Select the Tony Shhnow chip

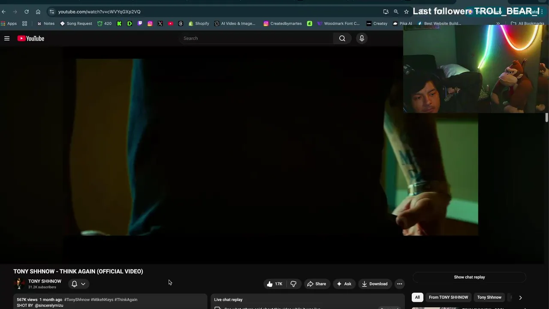pyautogui.click(x=489, y=297)
